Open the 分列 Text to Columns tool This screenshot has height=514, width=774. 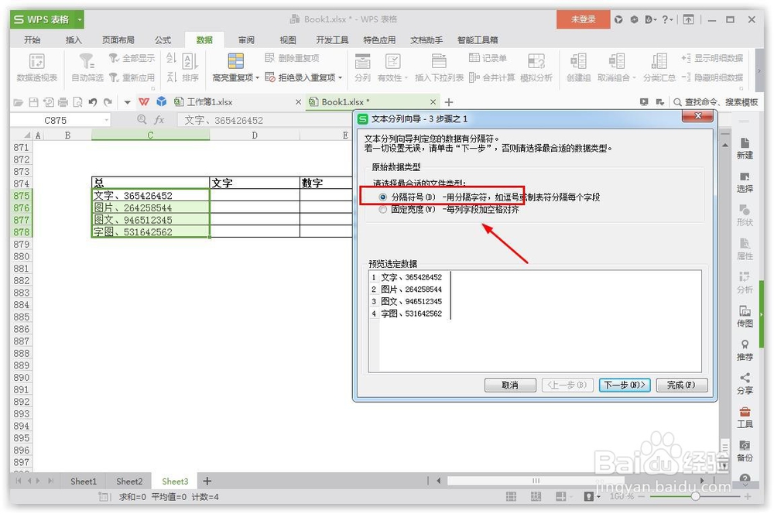pos(361,67)
